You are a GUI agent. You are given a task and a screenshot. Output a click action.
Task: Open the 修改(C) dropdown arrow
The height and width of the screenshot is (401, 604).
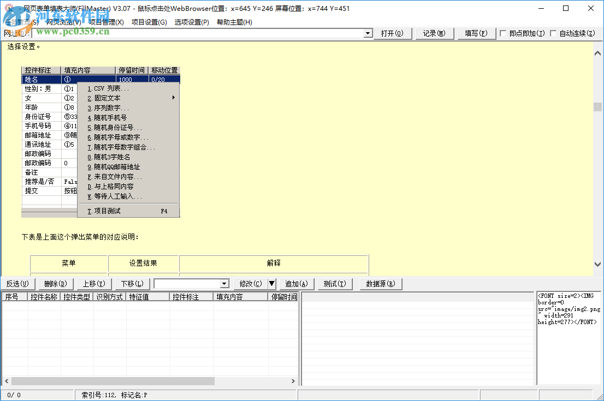tap(271, 284)
